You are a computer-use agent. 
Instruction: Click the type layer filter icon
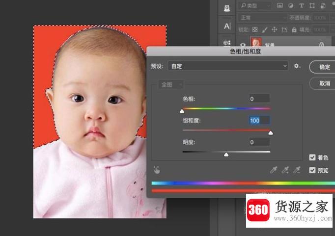click(301, 6)
